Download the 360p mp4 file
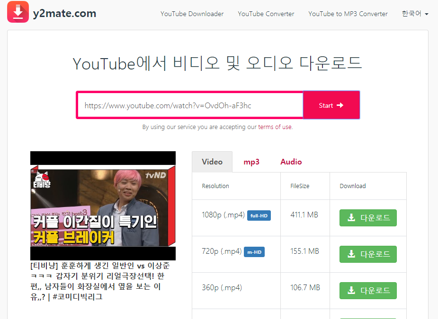This screenshot has width=438, height=319. click(368, 291)
